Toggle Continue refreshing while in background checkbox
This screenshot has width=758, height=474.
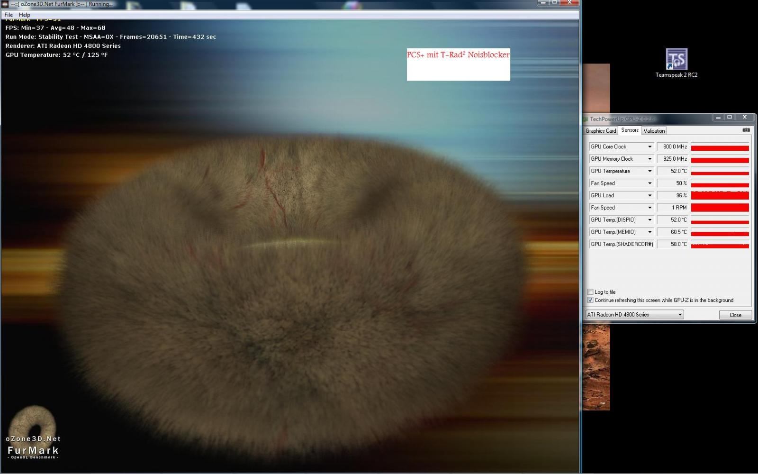point(590,300)
